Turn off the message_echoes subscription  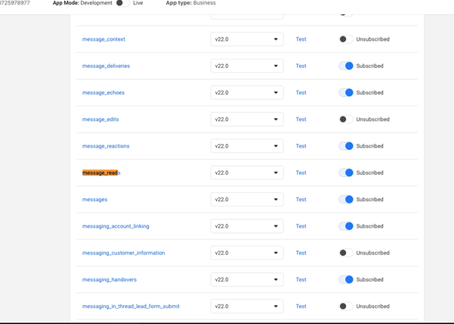pos(346,93)
